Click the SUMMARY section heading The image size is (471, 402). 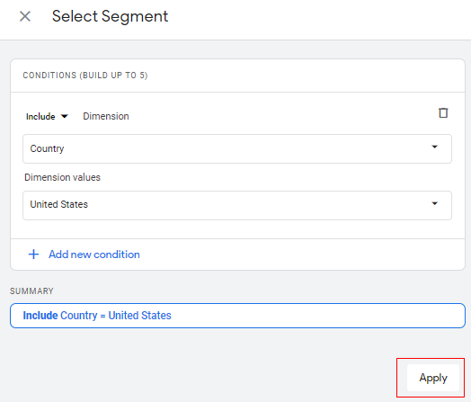coord(31,290)
